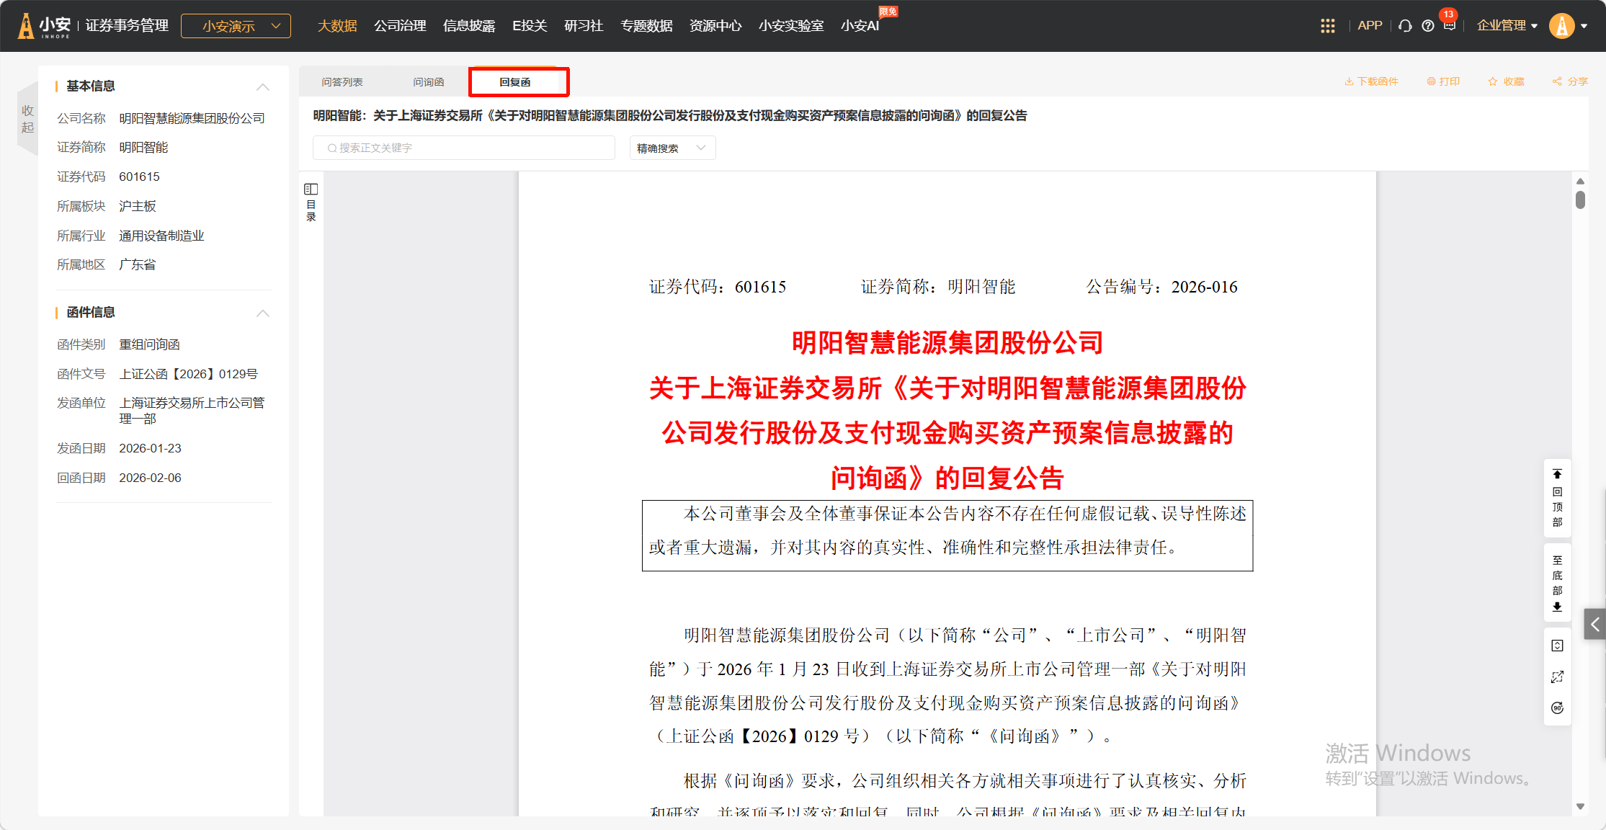Open the 信息披露 menu

tap(469, 26)
